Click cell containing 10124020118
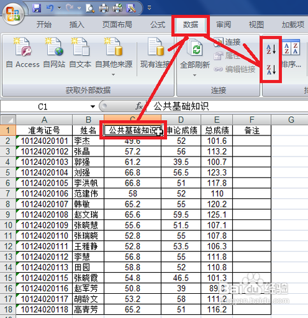Viewport: 308px width, 318px height. click(44, 310)
